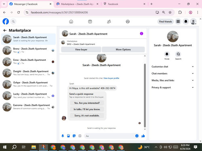Screen dimensions: 202x151
Task: Mute this chat with bell icon
Action: click(x=167, y=54)
